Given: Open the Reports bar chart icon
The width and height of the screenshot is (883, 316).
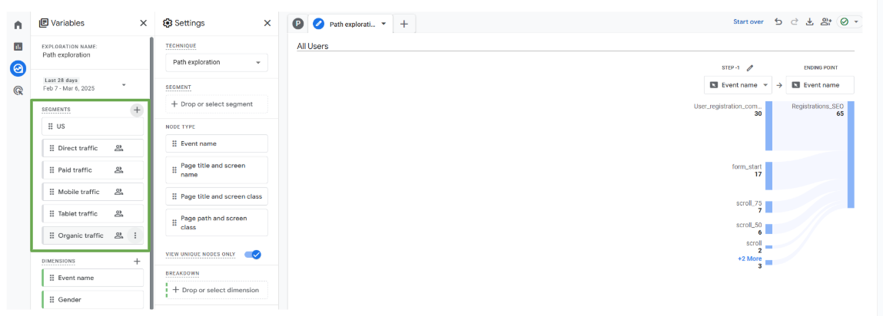Looking at the screenshot, I should (18, 47).
